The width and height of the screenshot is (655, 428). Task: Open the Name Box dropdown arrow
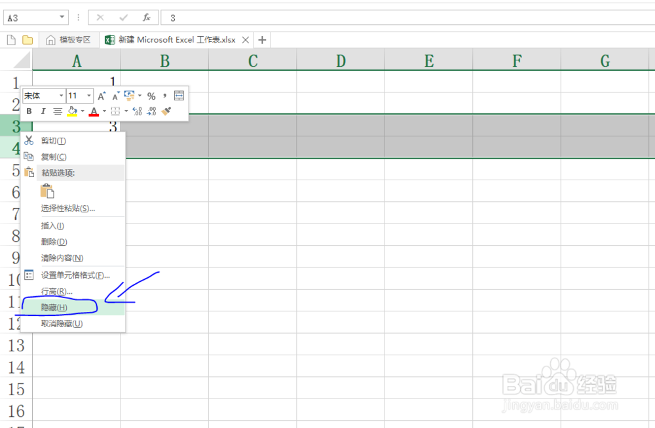pyautogui.click(x=62, y=17)
